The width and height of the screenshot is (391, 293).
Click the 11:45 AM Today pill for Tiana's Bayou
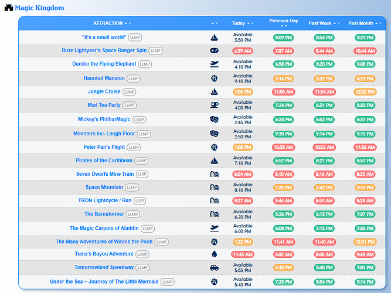coord(243,254)
